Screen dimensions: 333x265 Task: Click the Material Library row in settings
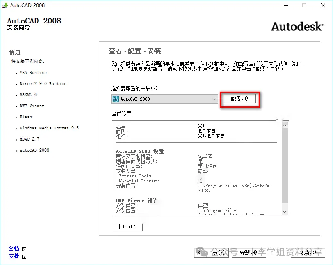click(x=139, y=181)
